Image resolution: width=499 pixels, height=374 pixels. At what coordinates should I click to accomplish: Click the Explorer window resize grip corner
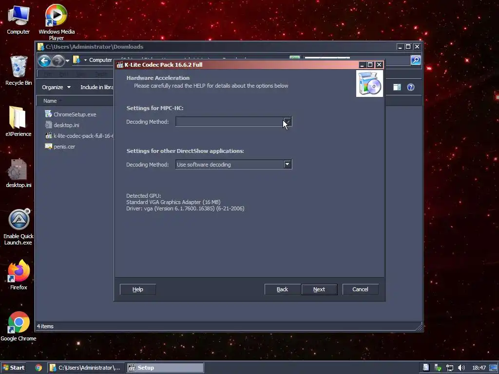click(x=419, y=327)
